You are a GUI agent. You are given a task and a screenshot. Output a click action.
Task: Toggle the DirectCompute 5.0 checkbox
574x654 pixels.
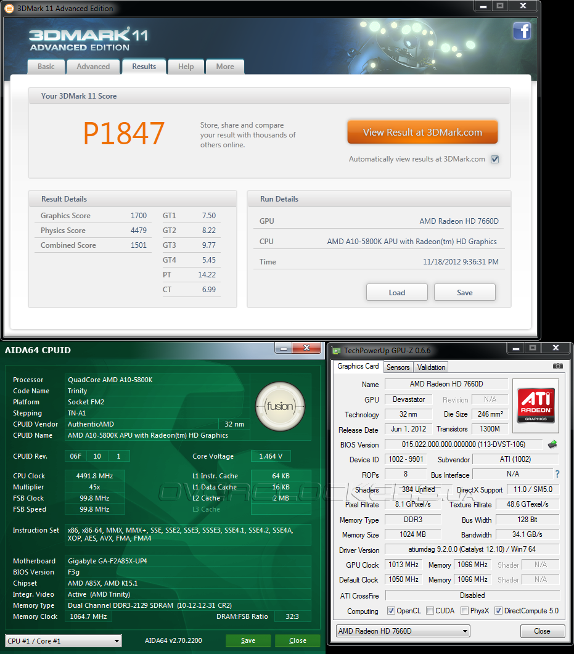pyautogui.click(x=498, y=611)
